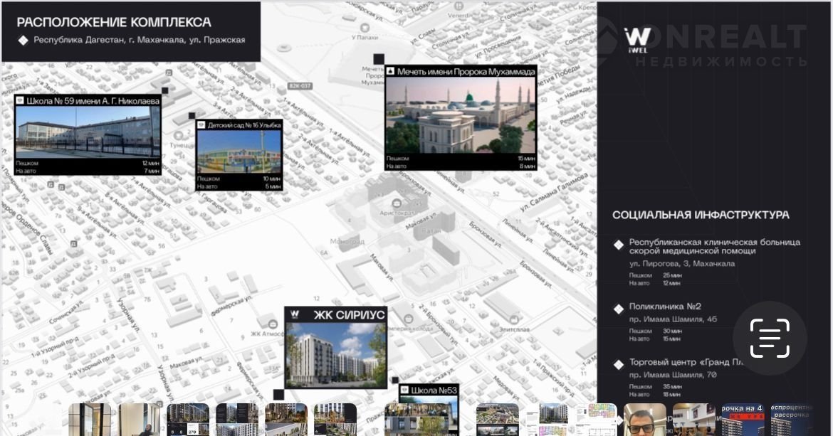
Task: Select the first thumbnail in the strip
Action: [x=89, y=420]
